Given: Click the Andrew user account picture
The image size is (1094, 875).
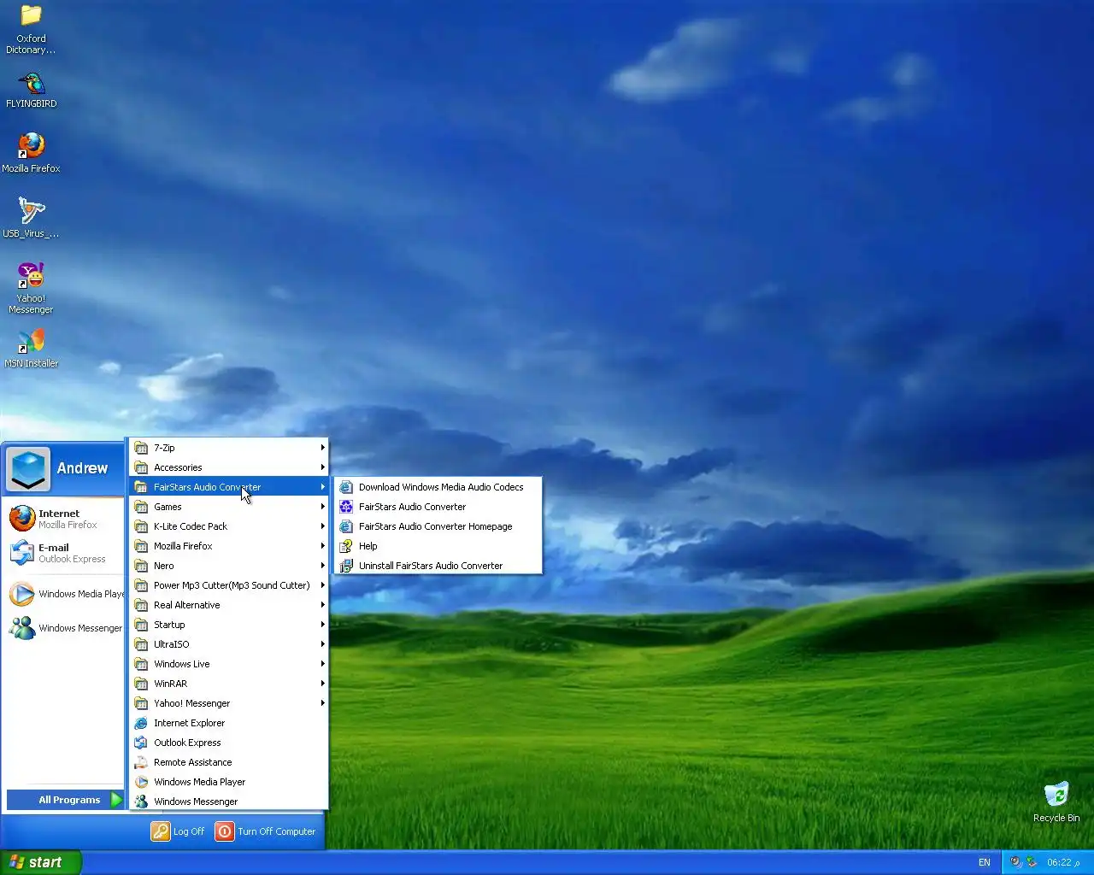Looking at the screenshot, I should click(x=27, y=469).
